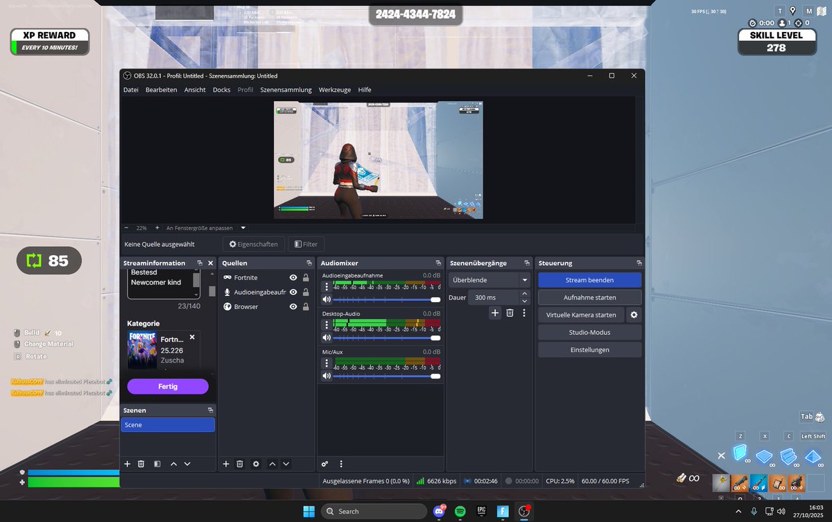The image size is (832, 522).
Task: Open the Ansicht menu
Action: [x=195, y=89]
